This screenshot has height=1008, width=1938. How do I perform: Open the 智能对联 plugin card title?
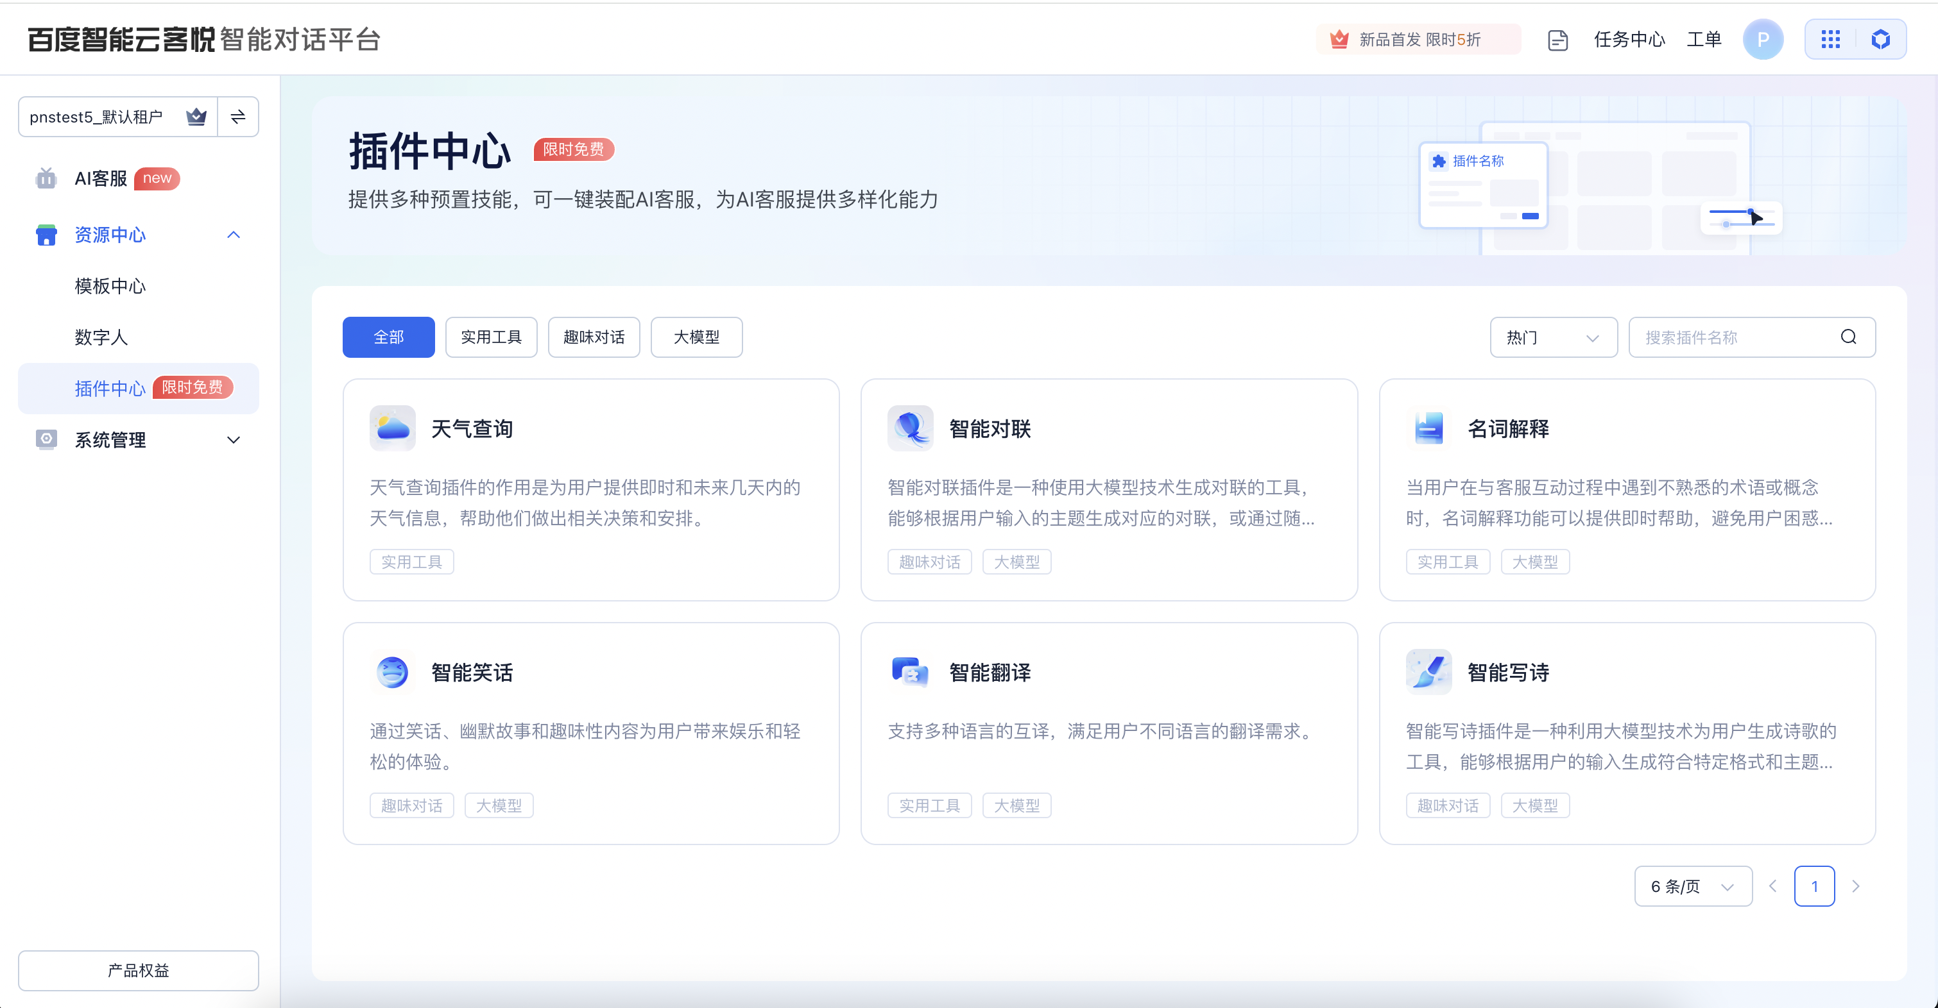990,428
